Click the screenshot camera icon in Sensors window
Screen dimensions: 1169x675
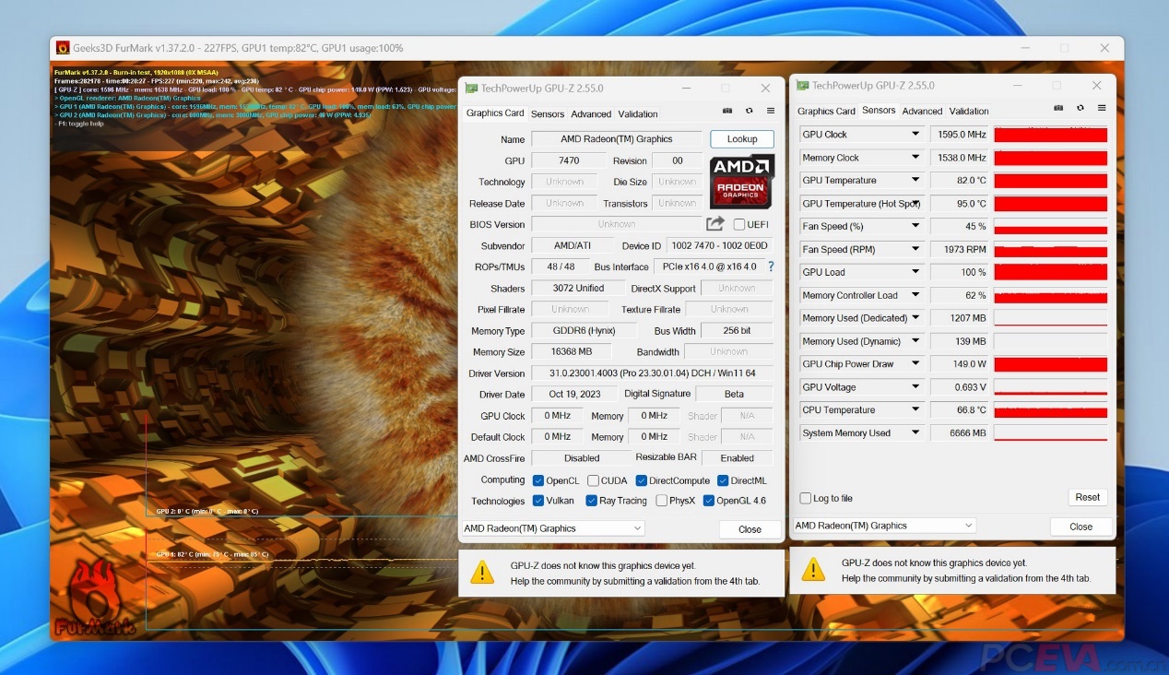point(1058,108)
